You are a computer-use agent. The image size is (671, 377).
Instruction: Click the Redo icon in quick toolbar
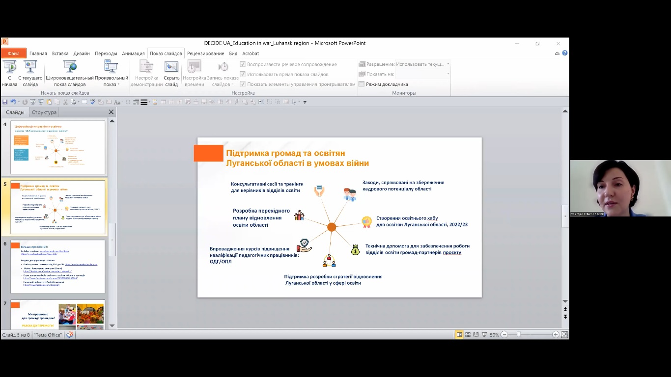click(x=25, y=102)
